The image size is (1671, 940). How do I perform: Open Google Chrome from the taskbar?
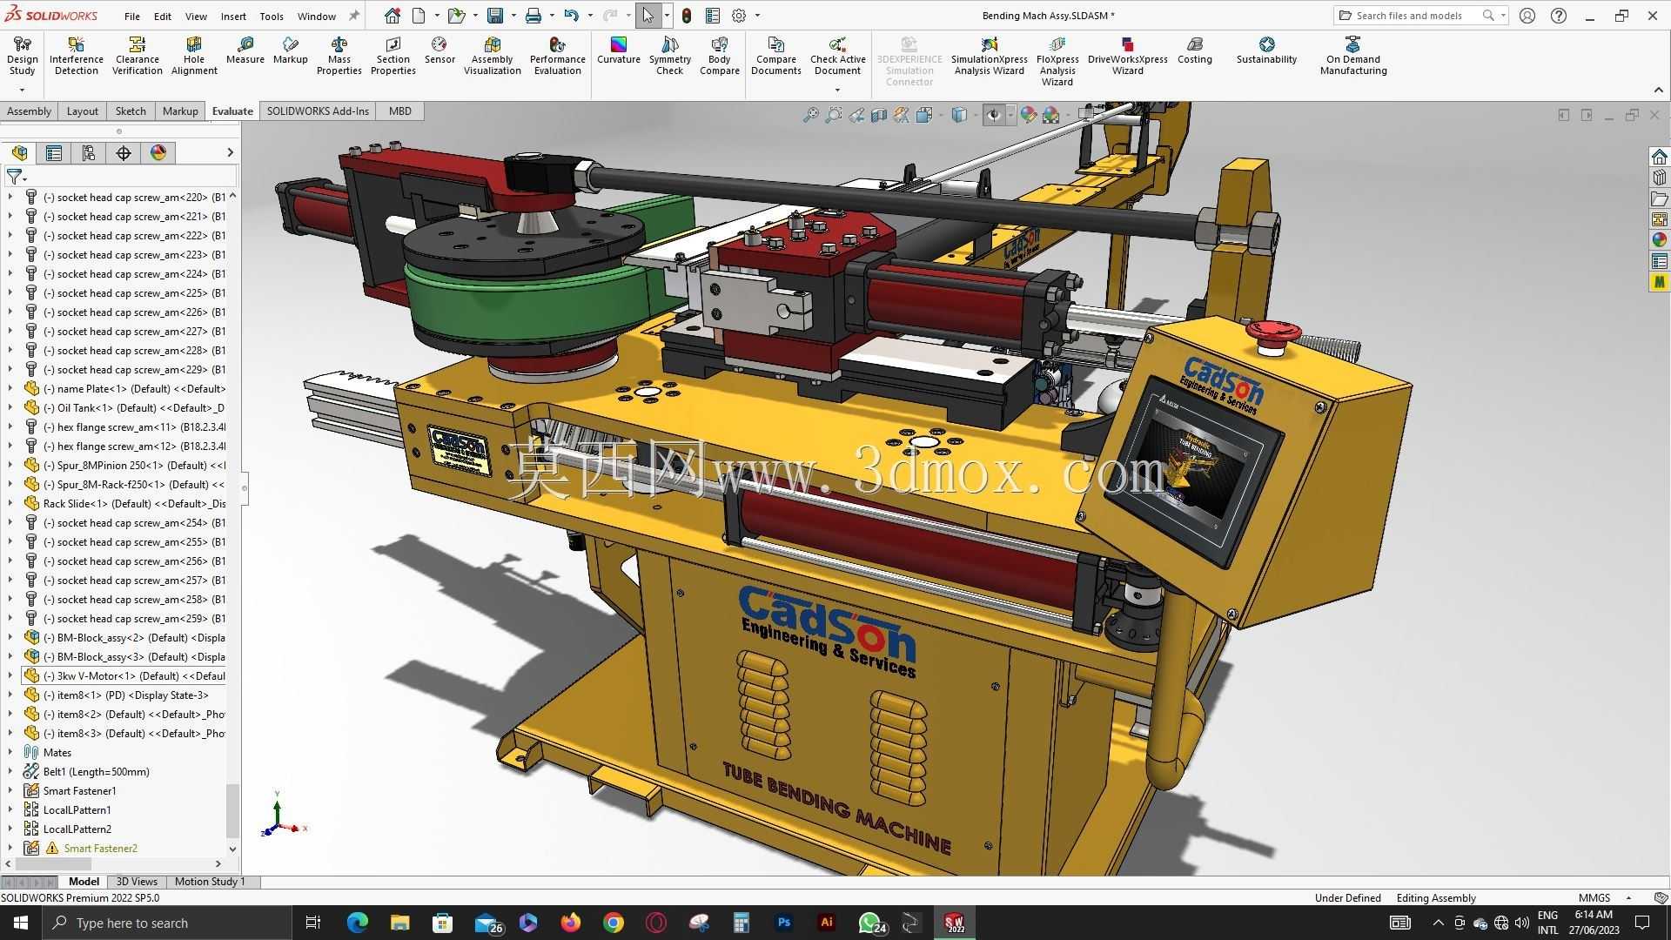[x=614, y=923]
